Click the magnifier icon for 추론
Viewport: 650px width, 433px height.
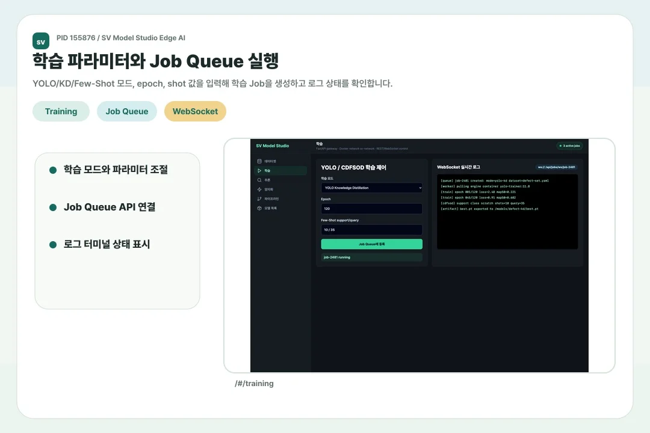259,180
